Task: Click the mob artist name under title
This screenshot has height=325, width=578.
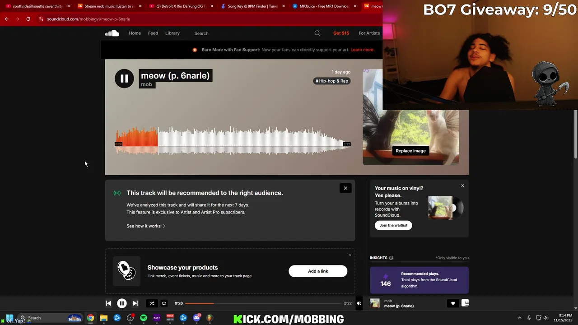Action: pyautogui.click(x=146, y=84)
